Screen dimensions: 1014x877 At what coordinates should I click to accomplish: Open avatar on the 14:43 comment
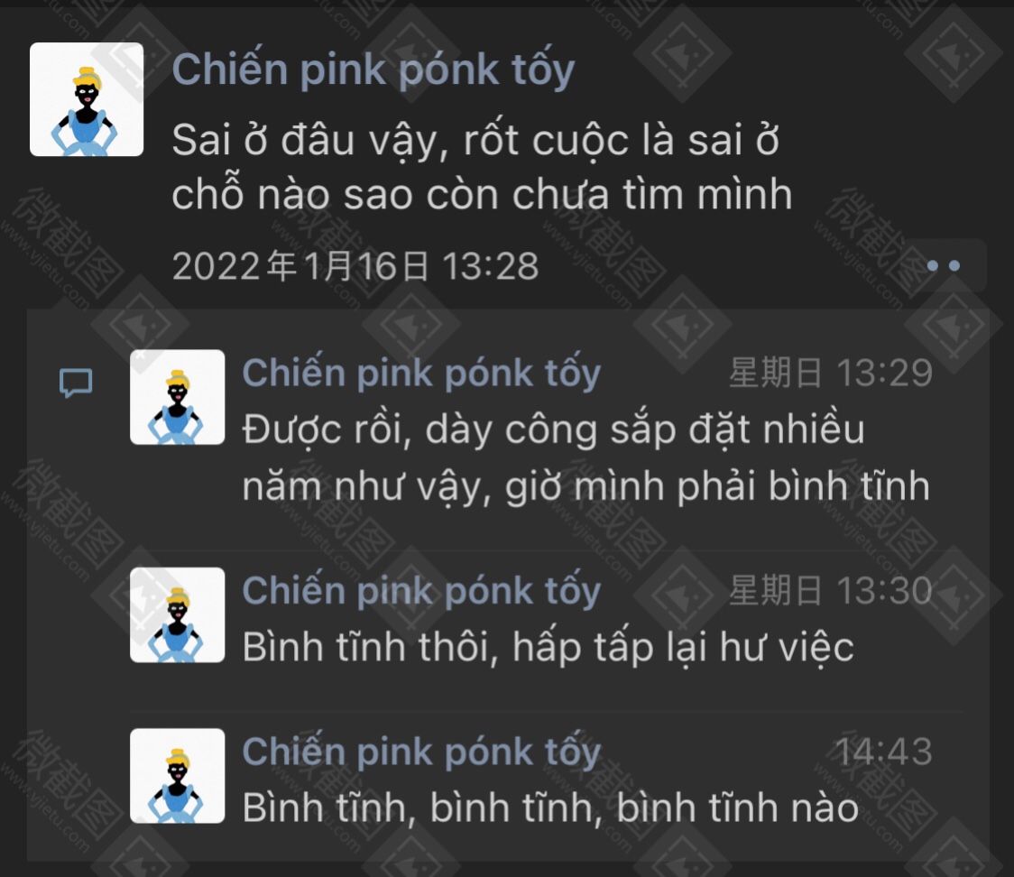[177, 776]
